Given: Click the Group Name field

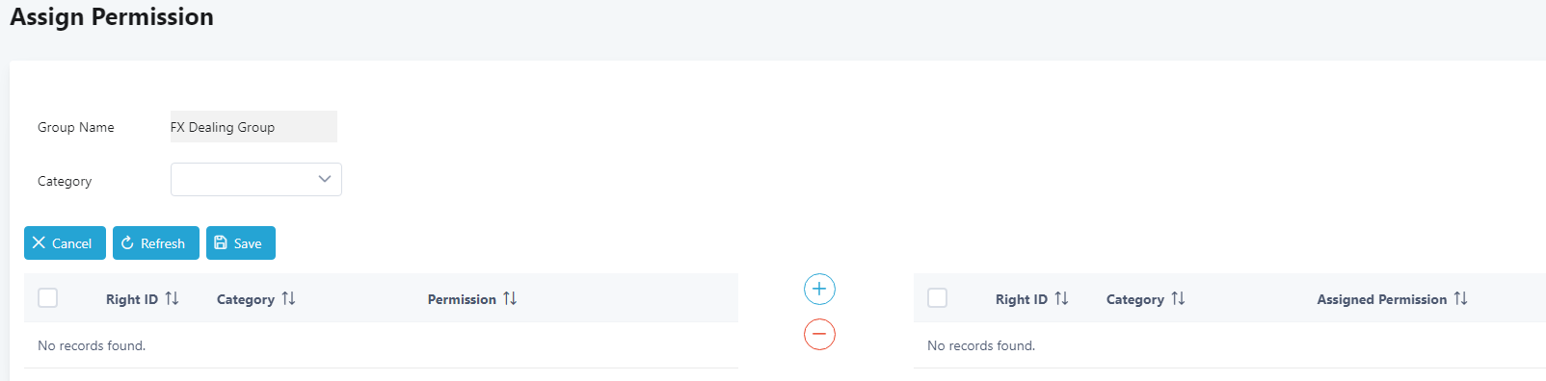Looking at the screenshot, I should pos(253,127).
